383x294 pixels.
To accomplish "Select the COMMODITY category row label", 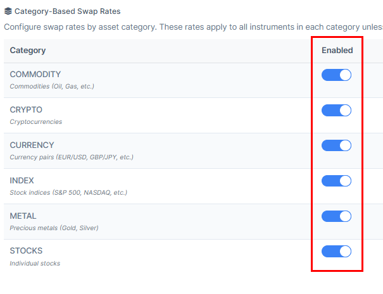I will [35, 75].
